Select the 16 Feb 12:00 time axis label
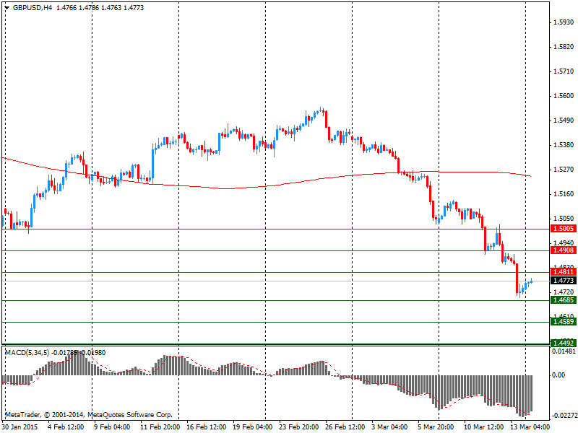 (207, 427)
